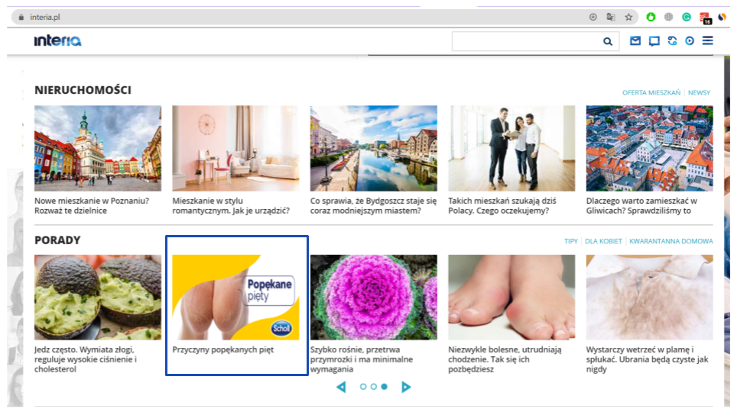Click the site lock padlock icon
Viewport: 734px width, 412px height.
[x=21, y=18]
